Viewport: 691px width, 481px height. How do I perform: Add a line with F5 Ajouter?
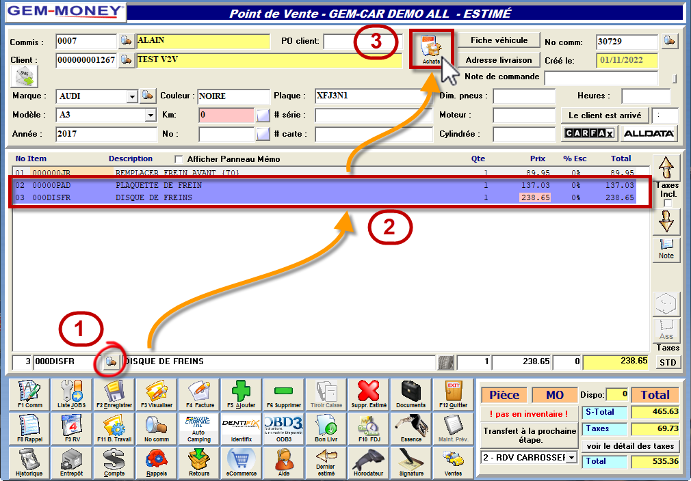[x=241, y=394]
